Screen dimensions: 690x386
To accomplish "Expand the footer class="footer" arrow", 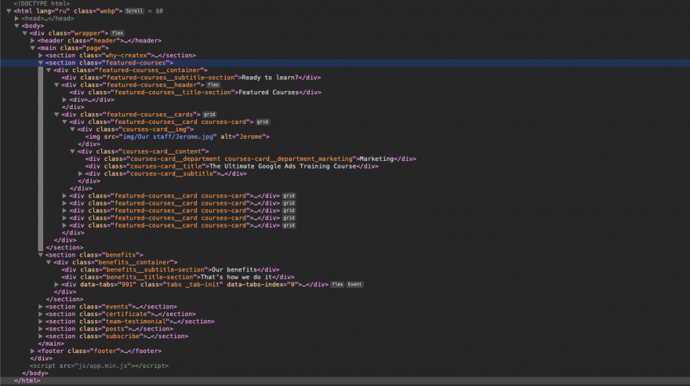I will tap(32, 351).
